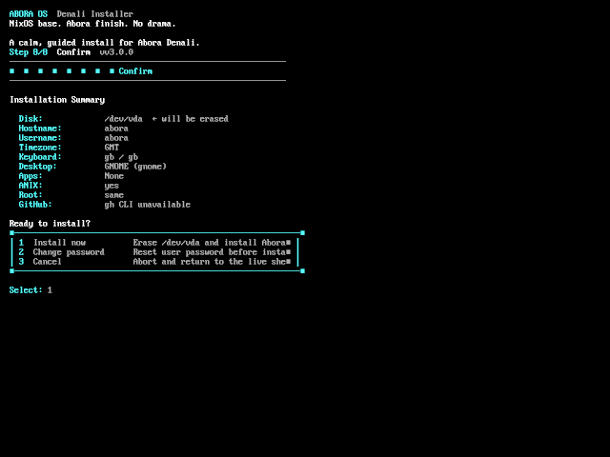Click the 'GitHub:' label
Image resolution: width=610 pixels, height=457 pixels.
point(35,205)
